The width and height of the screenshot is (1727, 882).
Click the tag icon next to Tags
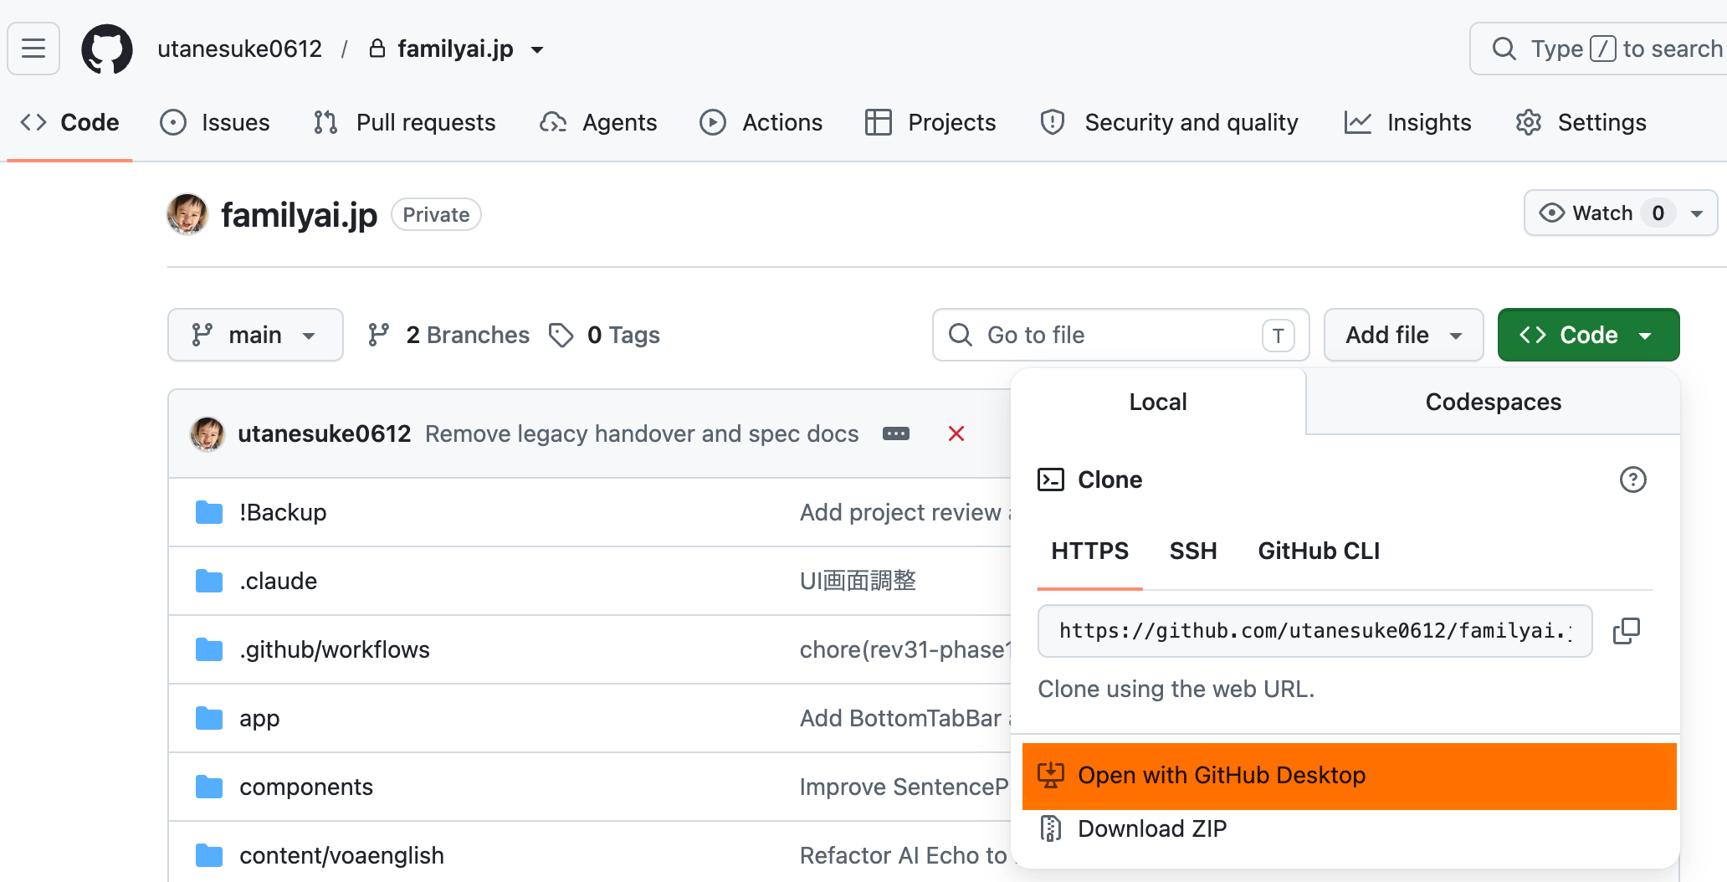[x=561, y=335]
